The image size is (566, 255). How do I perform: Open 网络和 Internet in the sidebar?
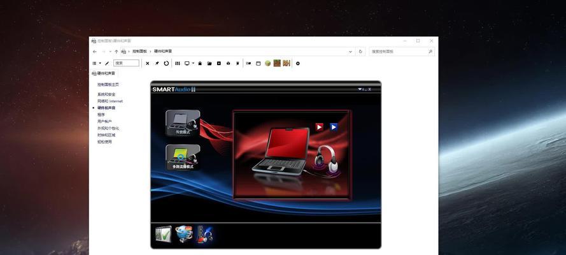[x=110, y=101]
